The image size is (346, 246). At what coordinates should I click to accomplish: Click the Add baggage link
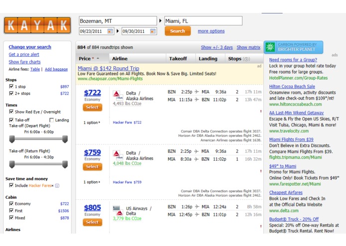(56, 69)
